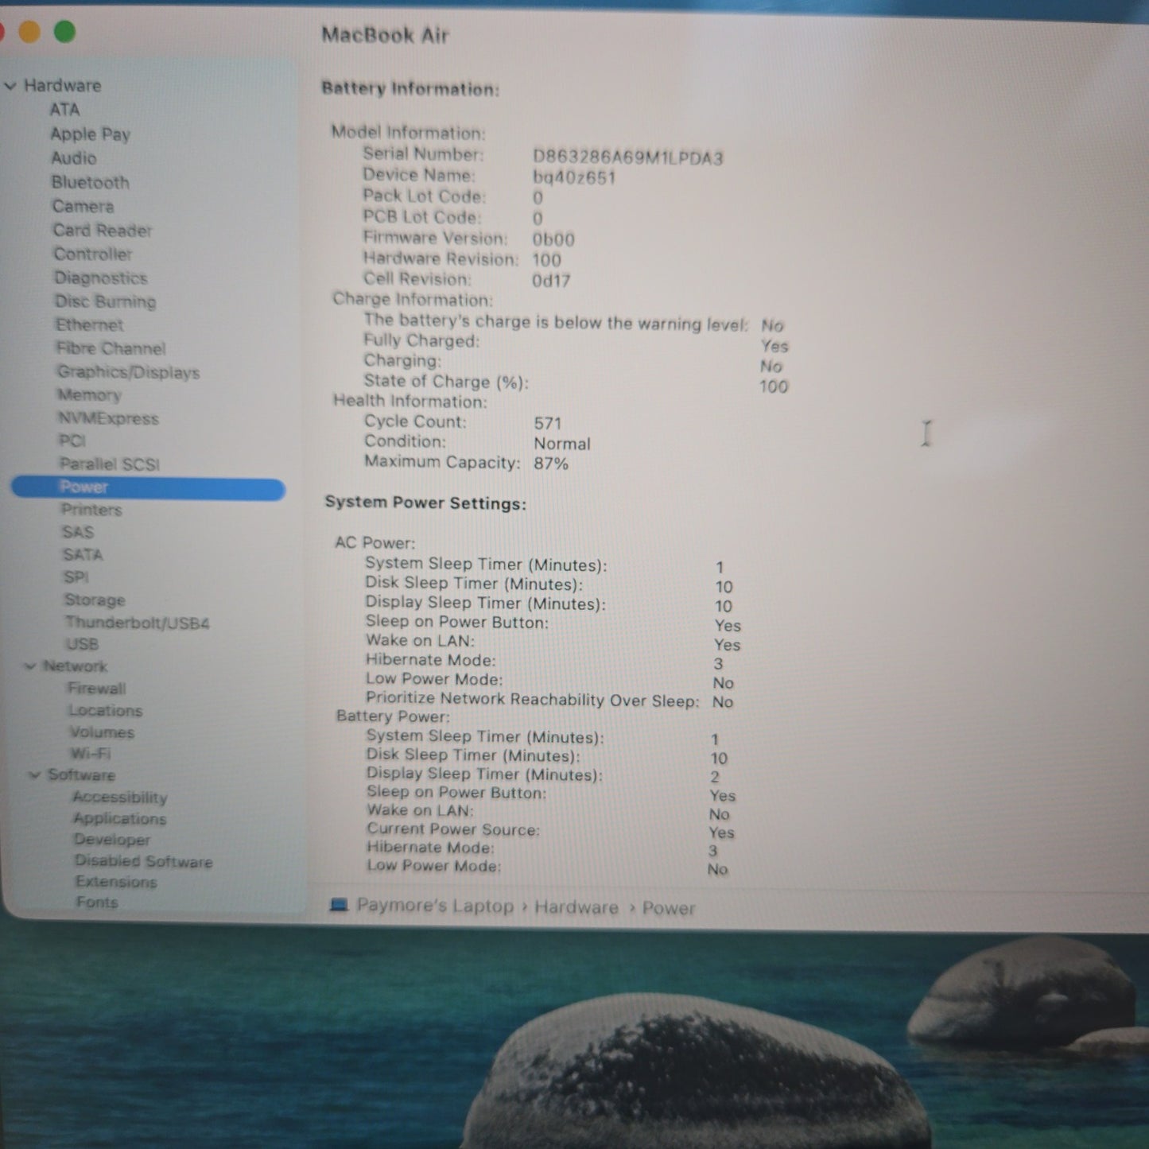The image size is (1149, 1149).
Task: Click the AC Power label
Action: click(375, 543)
